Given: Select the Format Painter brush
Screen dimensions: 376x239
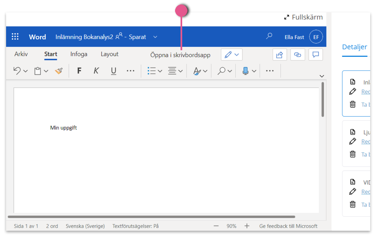Looking at the screenshot, I should 59,71.
